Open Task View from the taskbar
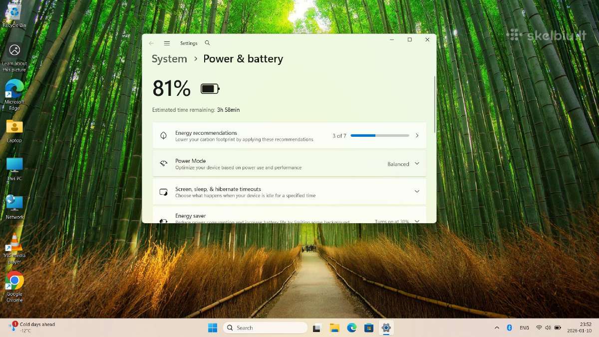Image resolution: width=599 pixels, height=337 pixels. pos(316,328)
